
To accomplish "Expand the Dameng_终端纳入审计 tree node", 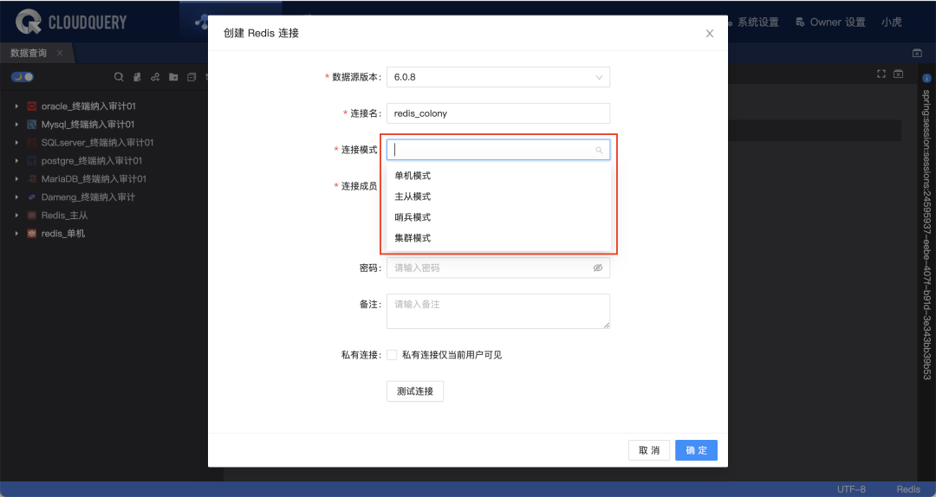I will (x=16, y=197).
